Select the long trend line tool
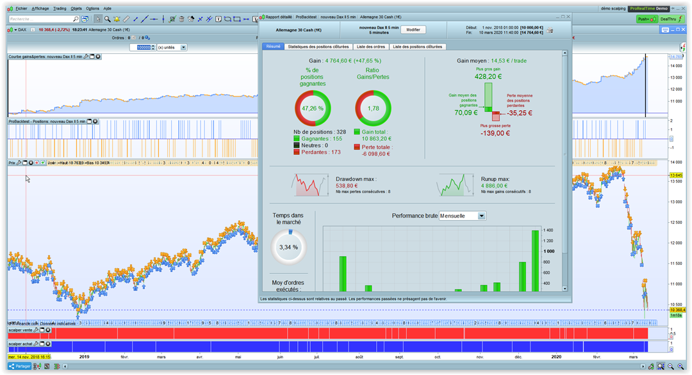 [145, 19]
